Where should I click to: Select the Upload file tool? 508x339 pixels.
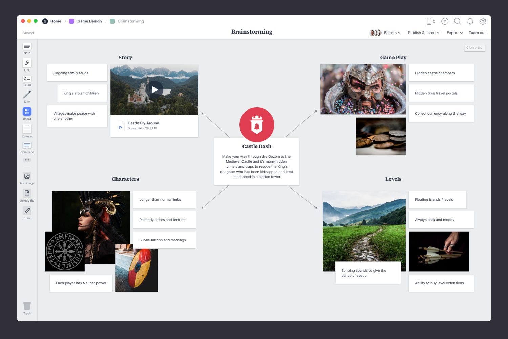click(27, 194)
